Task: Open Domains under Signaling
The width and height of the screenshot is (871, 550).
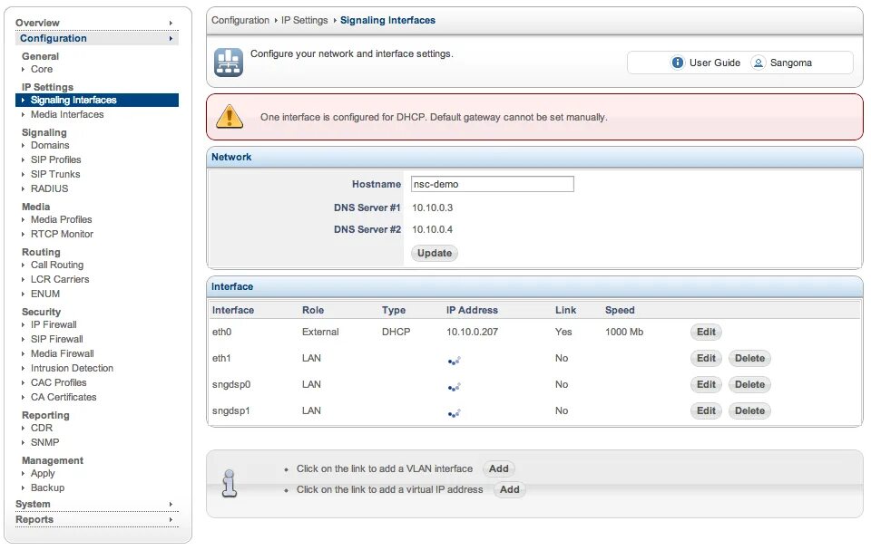Action: (50, 145)
